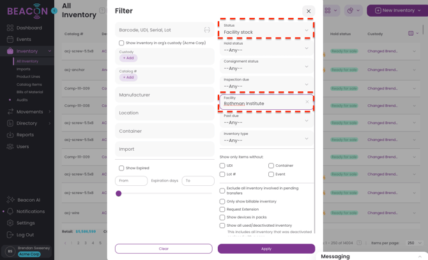Screen dimensions: 428x260
Task: Clear the Rothman Institute facility selection
Action: click(x=307, y=102)
